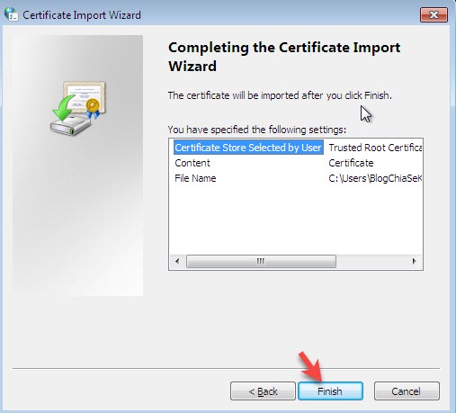Click the Completing the Certificate Import Wizard heading

point(284,57)
